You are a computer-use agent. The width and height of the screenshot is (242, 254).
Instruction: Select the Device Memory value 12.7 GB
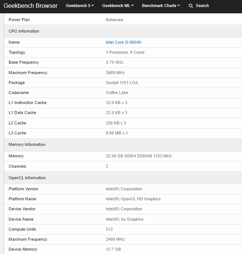pos(113,249)
